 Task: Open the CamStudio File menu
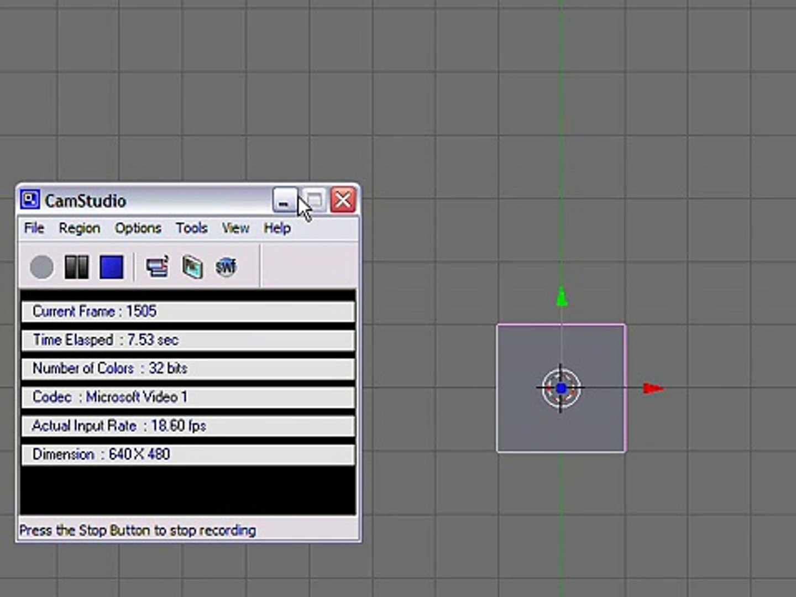(x=34, y=228)
